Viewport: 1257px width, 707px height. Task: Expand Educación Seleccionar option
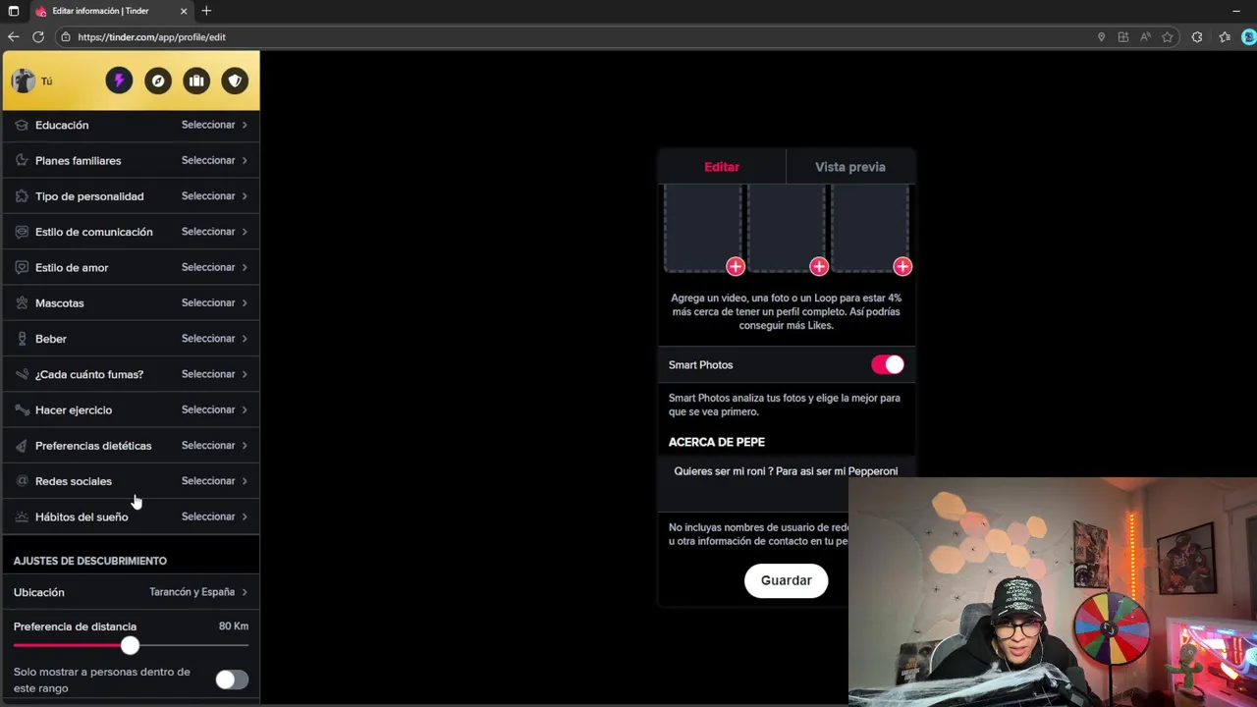point(214,125)
